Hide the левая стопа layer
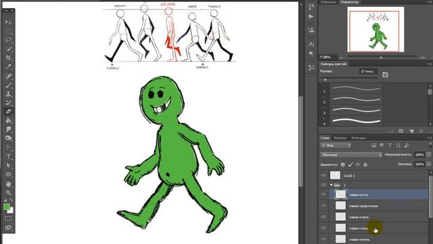The image size is (433, 244). click(323, 228)
